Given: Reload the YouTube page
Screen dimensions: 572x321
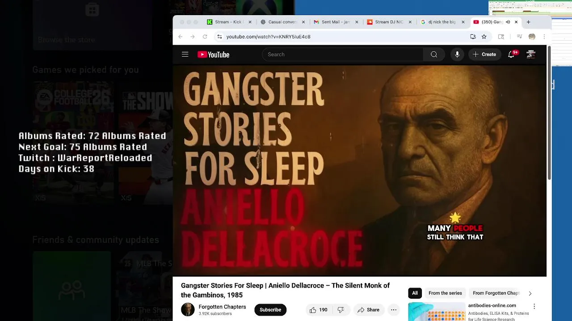Looking at the screenshot, I should (x=205, y=37).
